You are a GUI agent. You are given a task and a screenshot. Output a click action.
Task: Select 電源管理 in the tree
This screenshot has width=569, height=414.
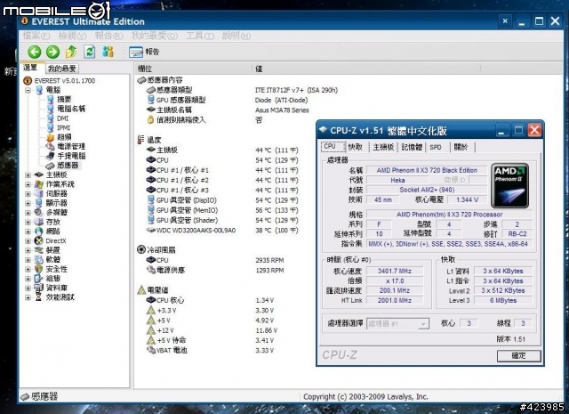pyautogui.click(x=71, y=147)
